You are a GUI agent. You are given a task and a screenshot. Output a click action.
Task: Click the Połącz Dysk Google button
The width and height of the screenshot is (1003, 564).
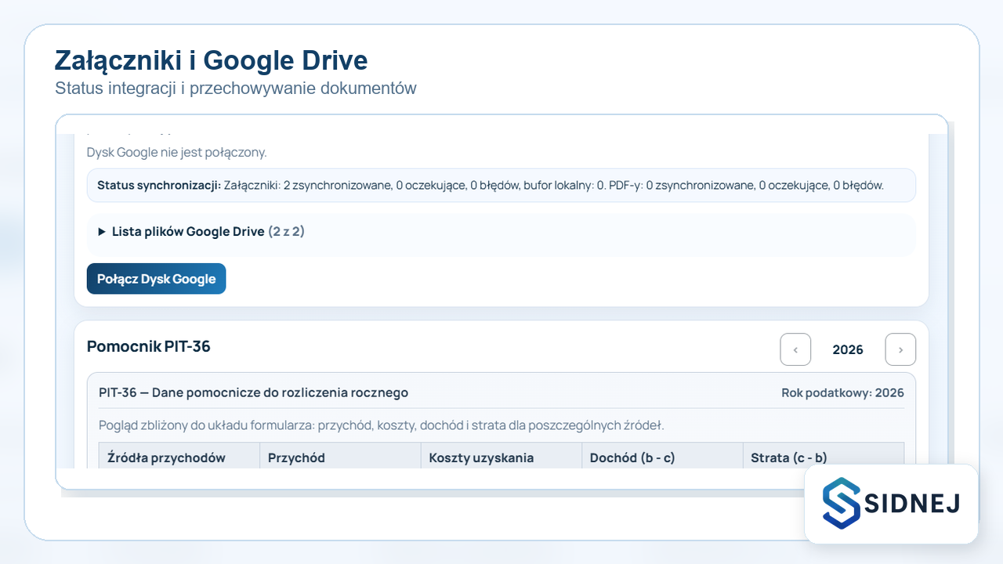(156, 279)
